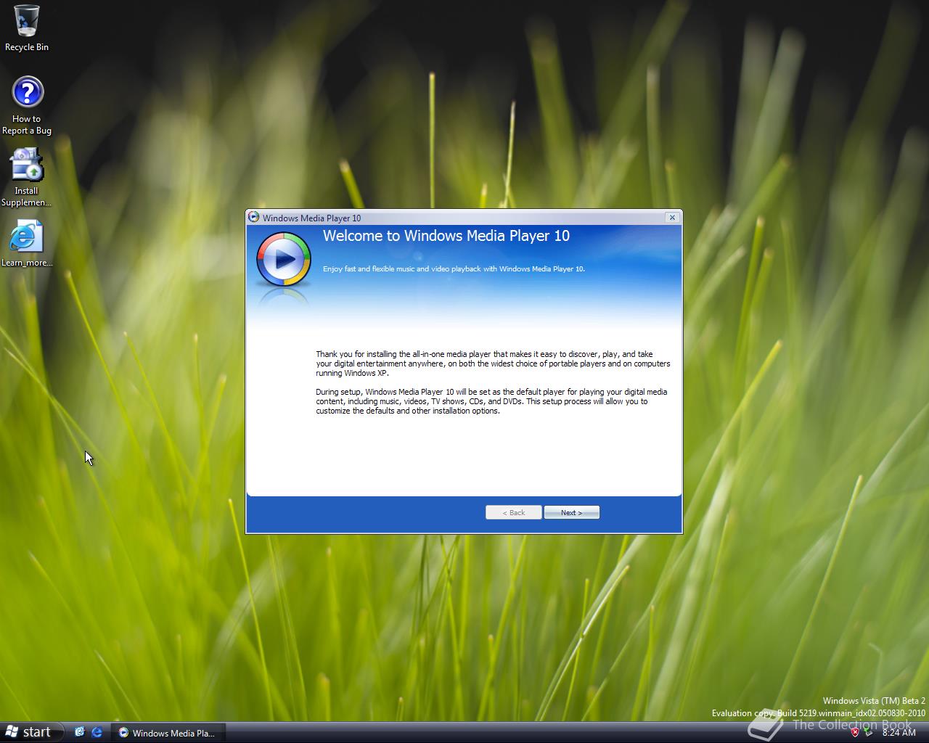Close the Windows Media Player 10 setup window

[x=672, y=217]
